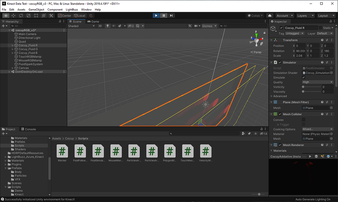The width and height of the screenshot is (338, 202).
Task: Open cloud services icon
Action: point(270,15)
